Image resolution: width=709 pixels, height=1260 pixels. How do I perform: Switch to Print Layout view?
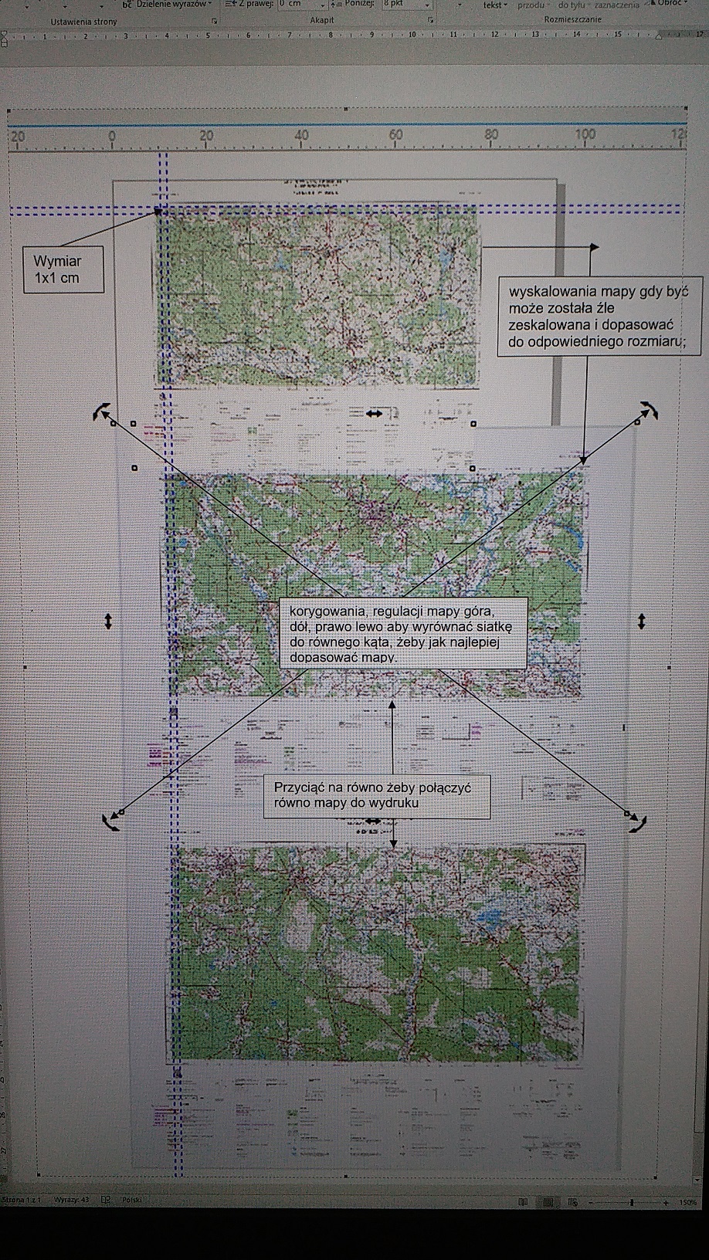(548, 1202)
